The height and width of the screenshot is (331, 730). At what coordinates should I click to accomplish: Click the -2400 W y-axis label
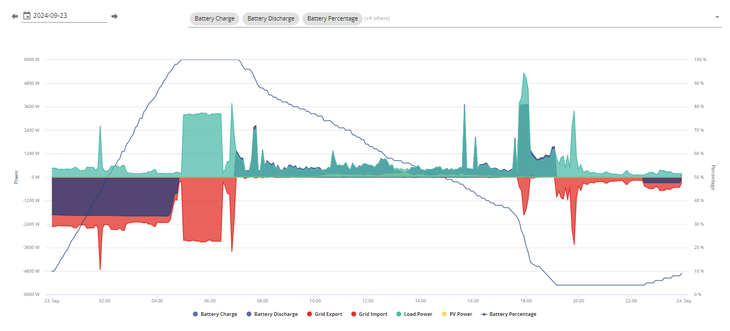[31, 224]
